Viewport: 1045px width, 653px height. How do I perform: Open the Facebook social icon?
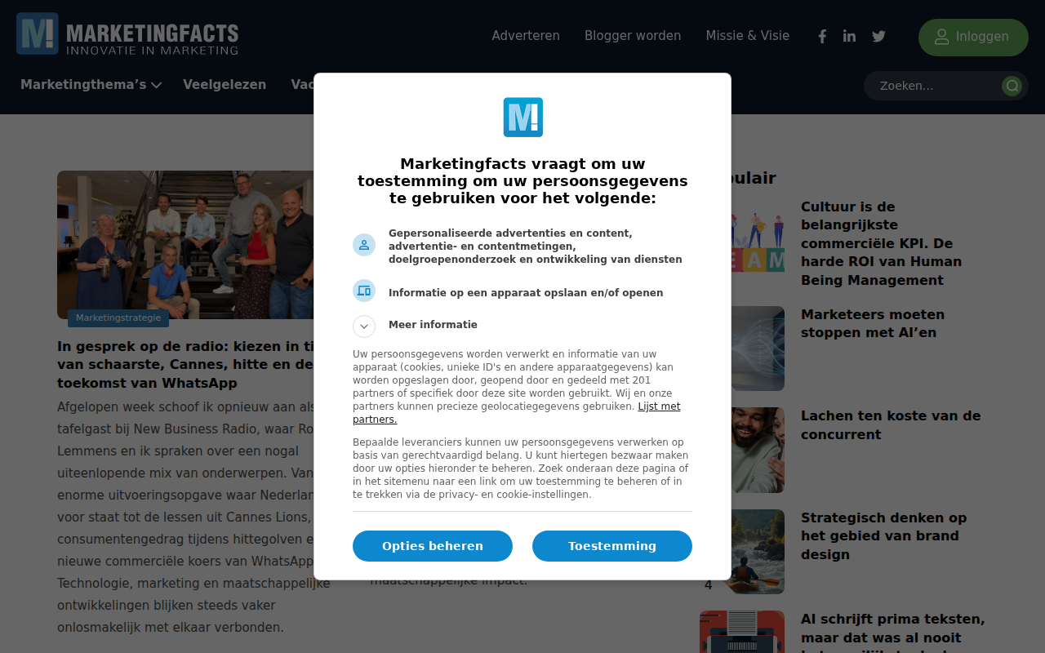tap(822, 36)
